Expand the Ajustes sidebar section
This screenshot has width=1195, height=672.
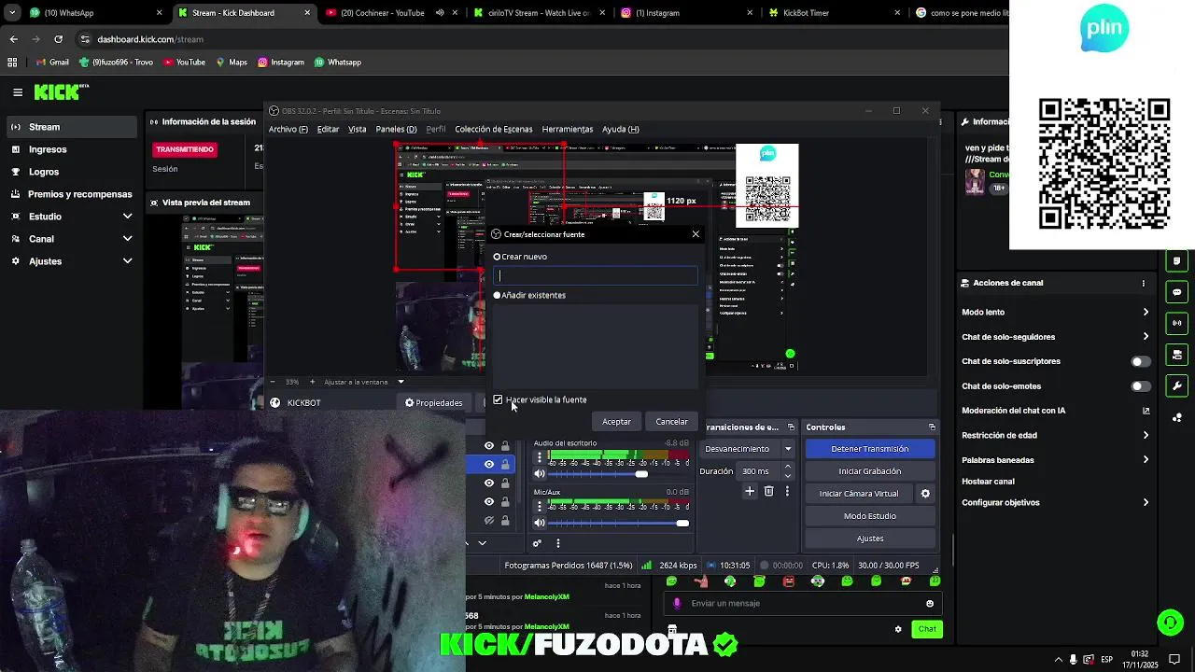[127, 261]
